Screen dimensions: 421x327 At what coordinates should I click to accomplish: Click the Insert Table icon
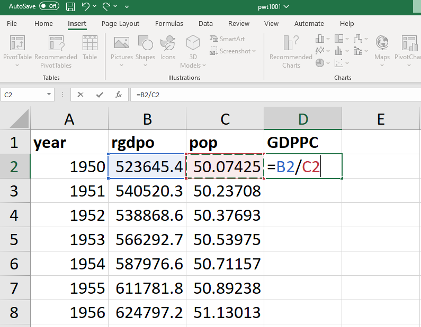pyautogui.click(x=90, y=48)
